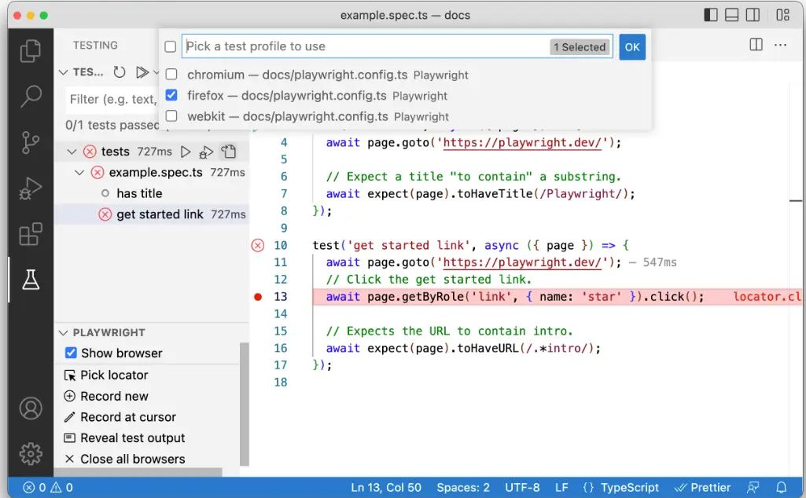Click the Testing flask icon
This screenshot has width=806, height=498.
click(x=31, y=280)
